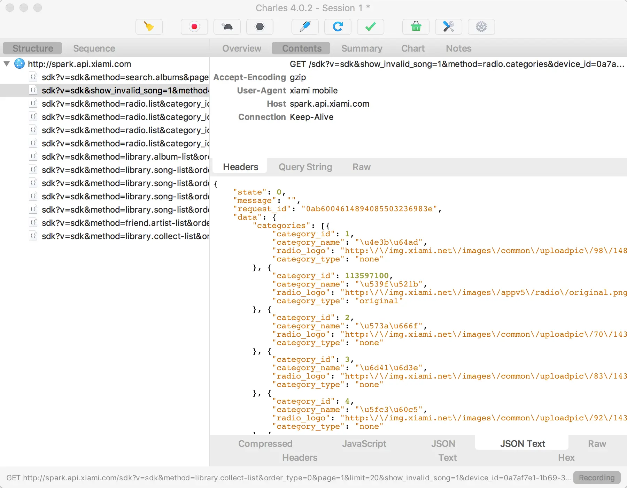This screenshot has height=488, width=627.
Task: Click the category_type "original" line
Action: pos(337,300)
